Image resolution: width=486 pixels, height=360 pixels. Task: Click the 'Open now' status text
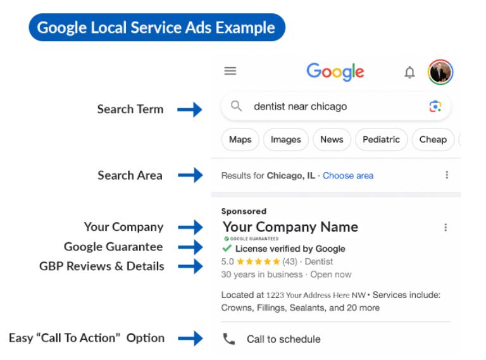331,275
